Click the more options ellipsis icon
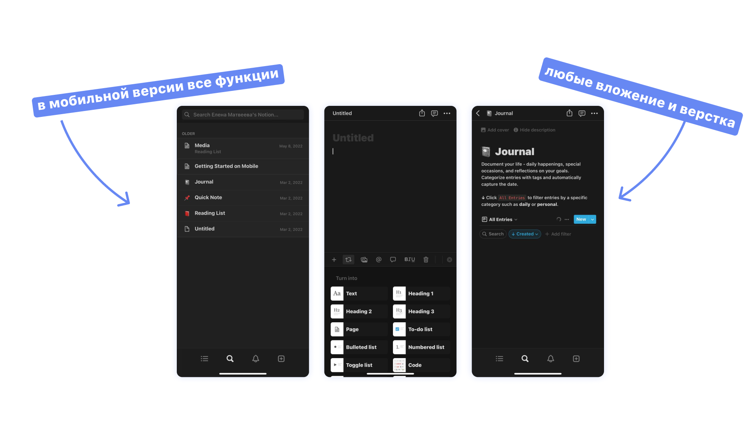 447,113
